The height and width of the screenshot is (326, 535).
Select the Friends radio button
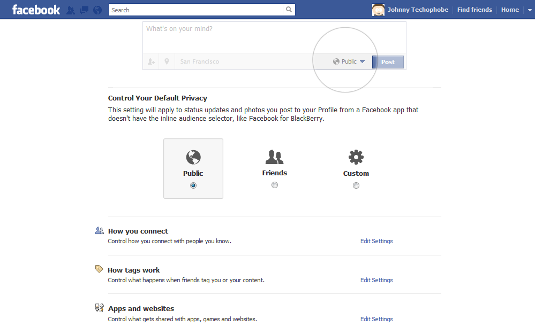pos(275,185)
